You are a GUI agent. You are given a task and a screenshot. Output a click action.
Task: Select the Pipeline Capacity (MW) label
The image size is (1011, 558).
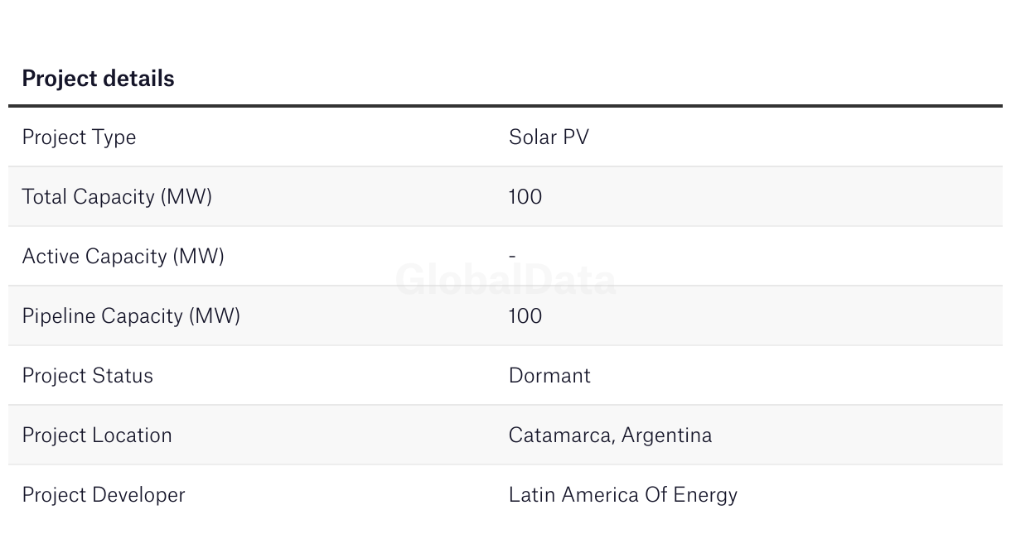(x=131, y=316)
